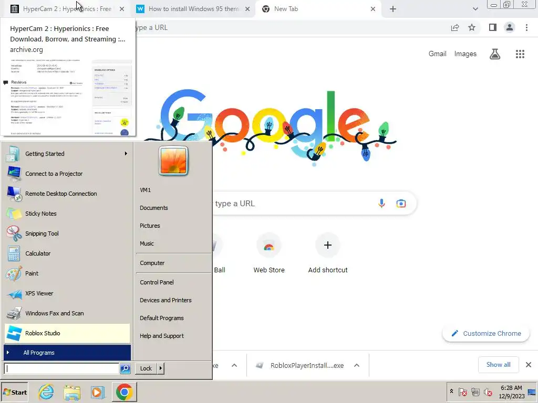Open Google Images link

(465, 54)
